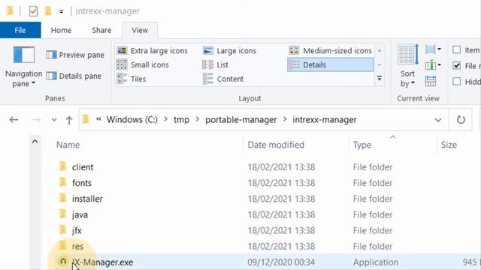Open the Sort by menu

[407, 66]
